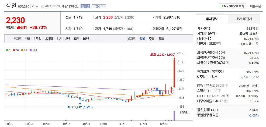Click the green 5-day moving average legend square
The width and height of the screenshot is (266, 127).
click(7, 50)
